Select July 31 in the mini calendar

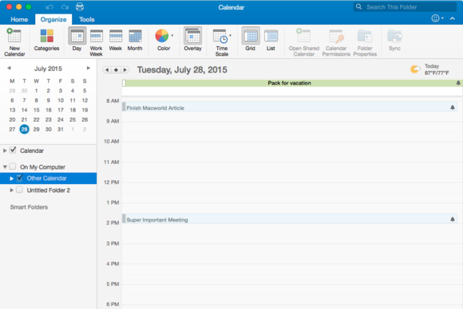coord(60,129)
